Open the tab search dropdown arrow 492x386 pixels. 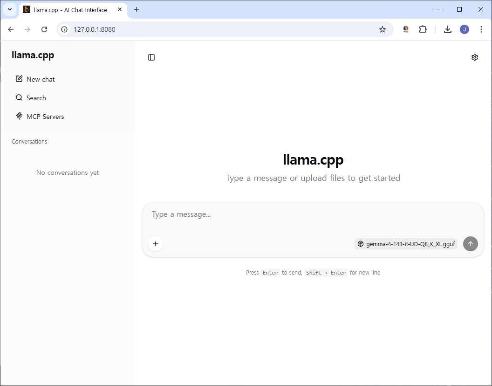point(10,9)
